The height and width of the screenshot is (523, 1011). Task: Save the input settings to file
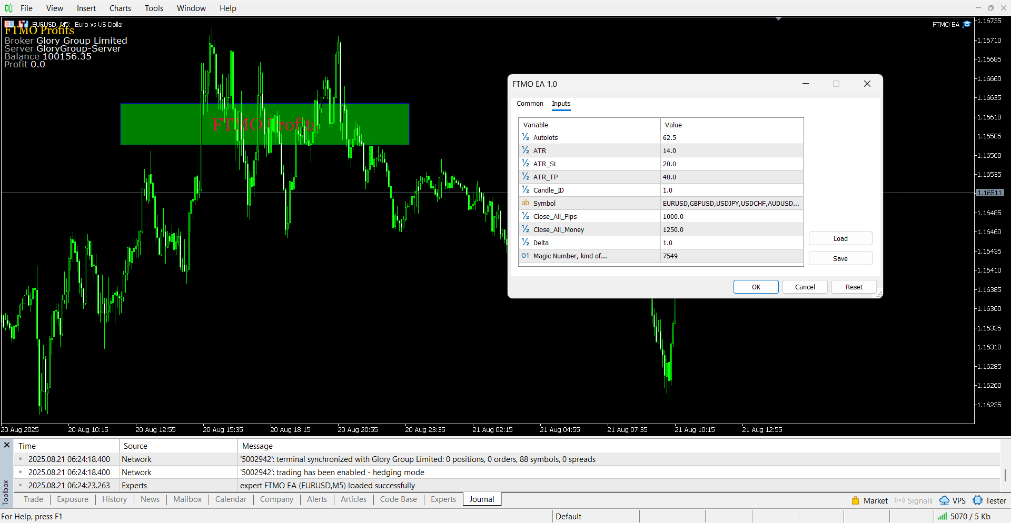click(840, 258)
